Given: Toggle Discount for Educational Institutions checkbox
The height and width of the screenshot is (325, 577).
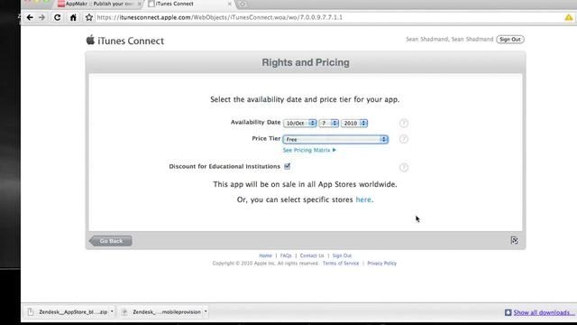Looking at the screenshot, I should click(287, 166).
